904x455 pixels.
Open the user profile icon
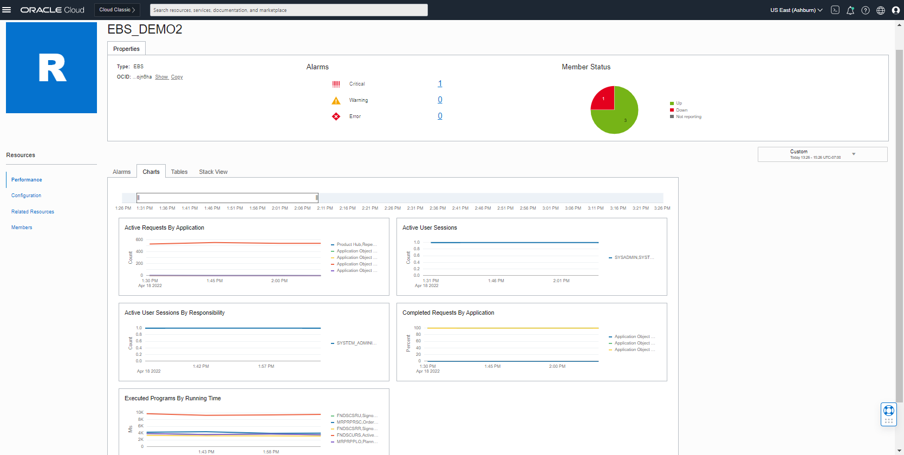[x=896, y=10]
